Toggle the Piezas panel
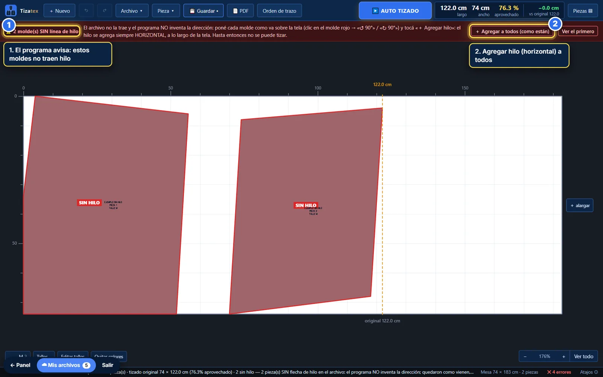The width and height of the screenshot is (603, 377). (x=583, y=11)
